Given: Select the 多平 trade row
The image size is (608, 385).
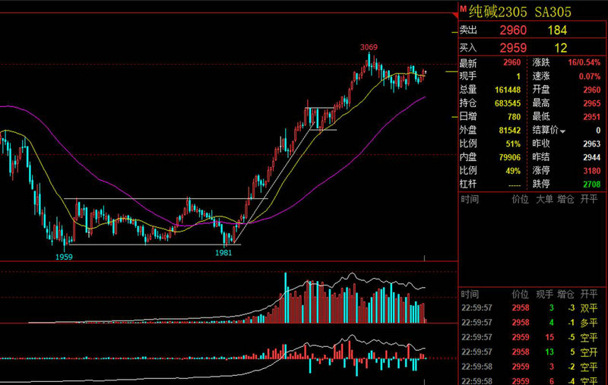Looking at the screenshot, I should (x=532, y=323).
